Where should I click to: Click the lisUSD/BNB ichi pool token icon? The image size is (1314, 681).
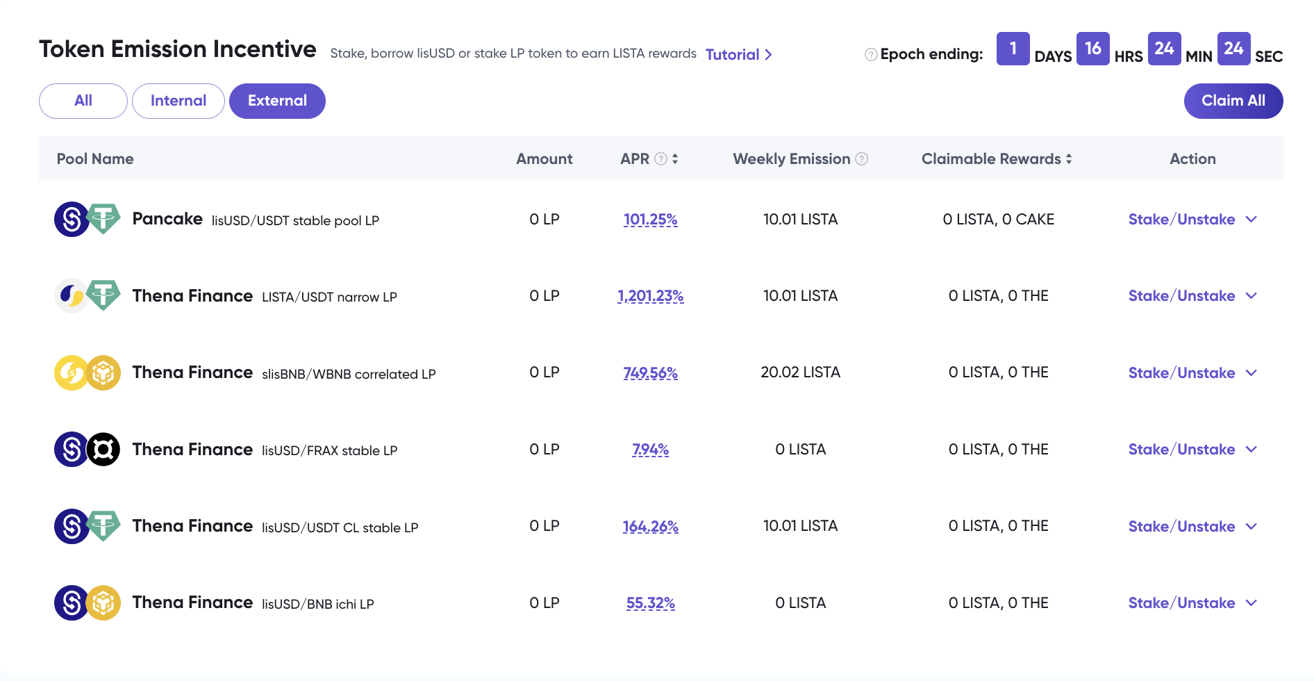(x=88, y=603)
